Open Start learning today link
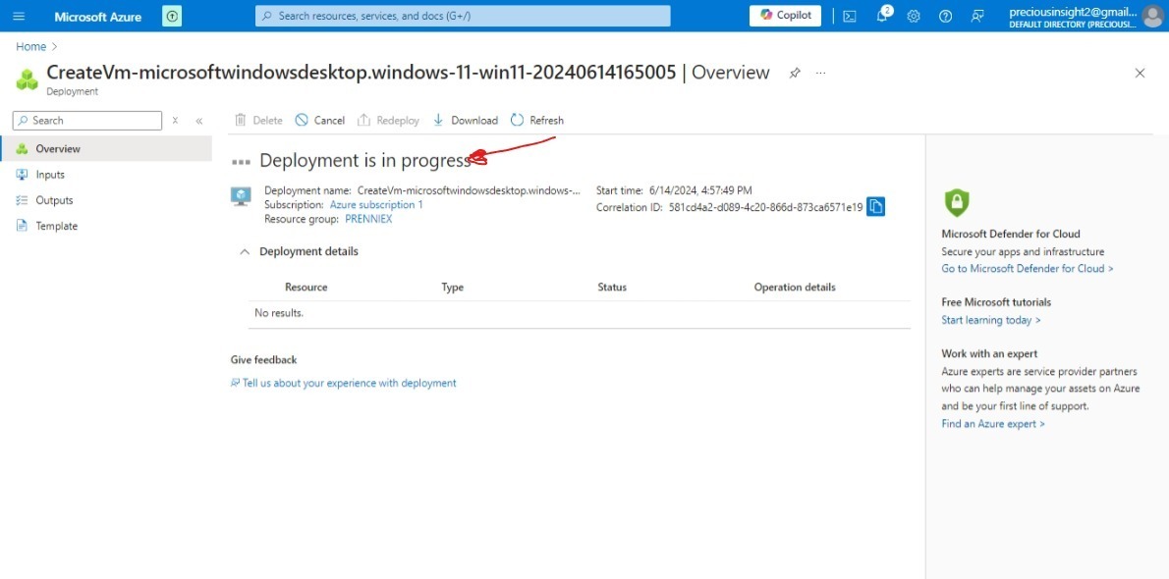1169x579 pixels. coord(991,321)
